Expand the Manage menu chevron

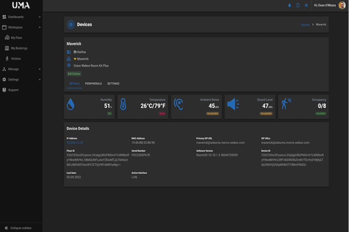click(40, 69)
